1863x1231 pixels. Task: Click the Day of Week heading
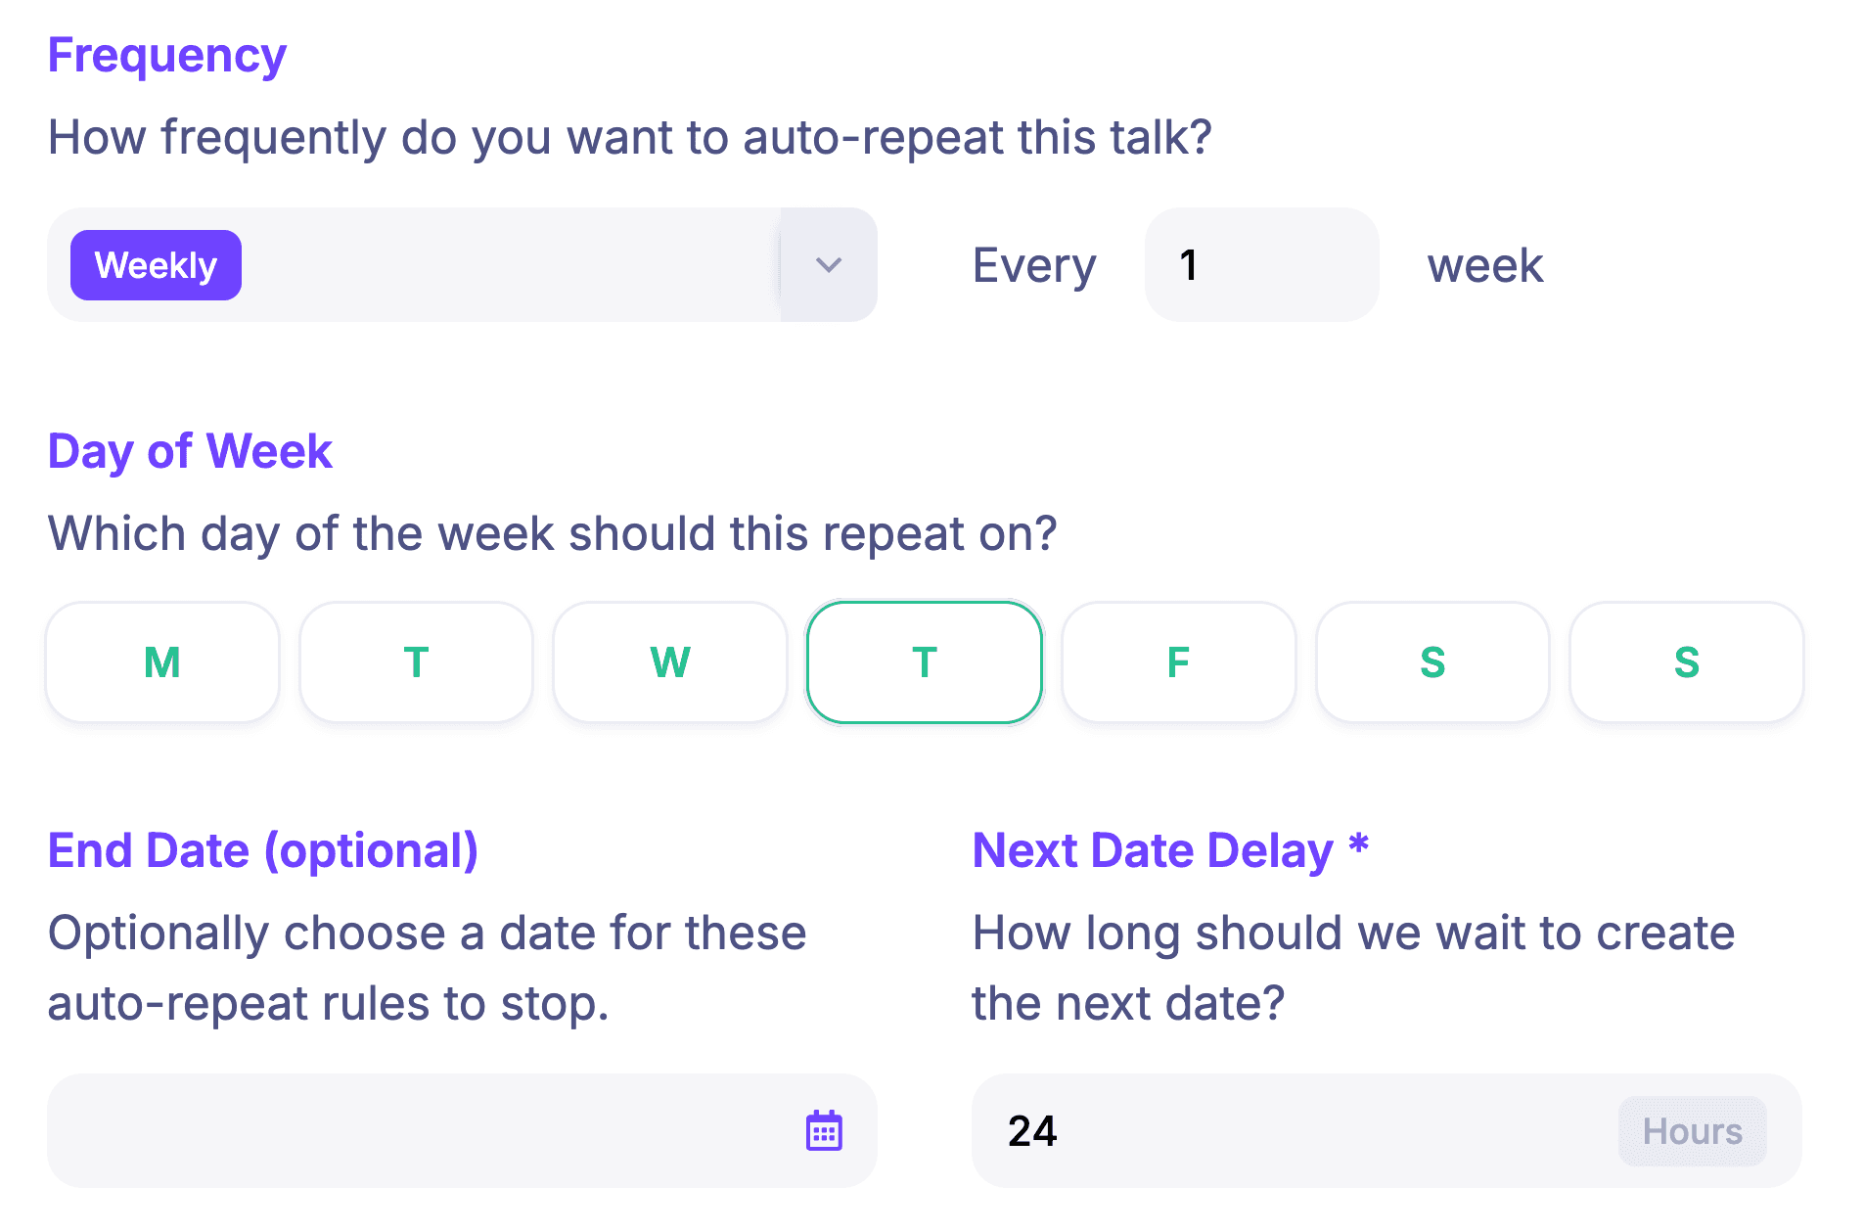[189, 451]
